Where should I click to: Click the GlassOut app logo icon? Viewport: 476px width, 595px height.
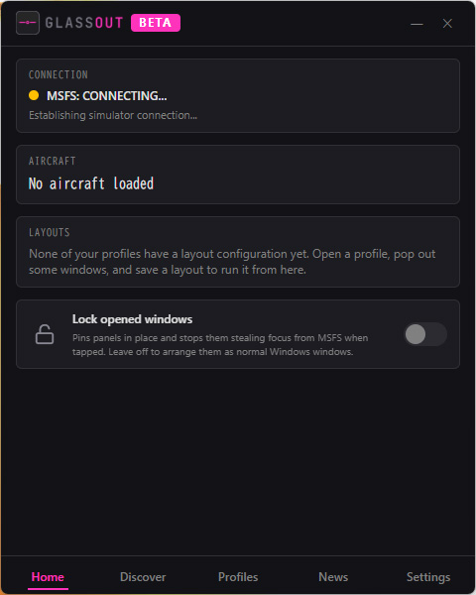28,23
